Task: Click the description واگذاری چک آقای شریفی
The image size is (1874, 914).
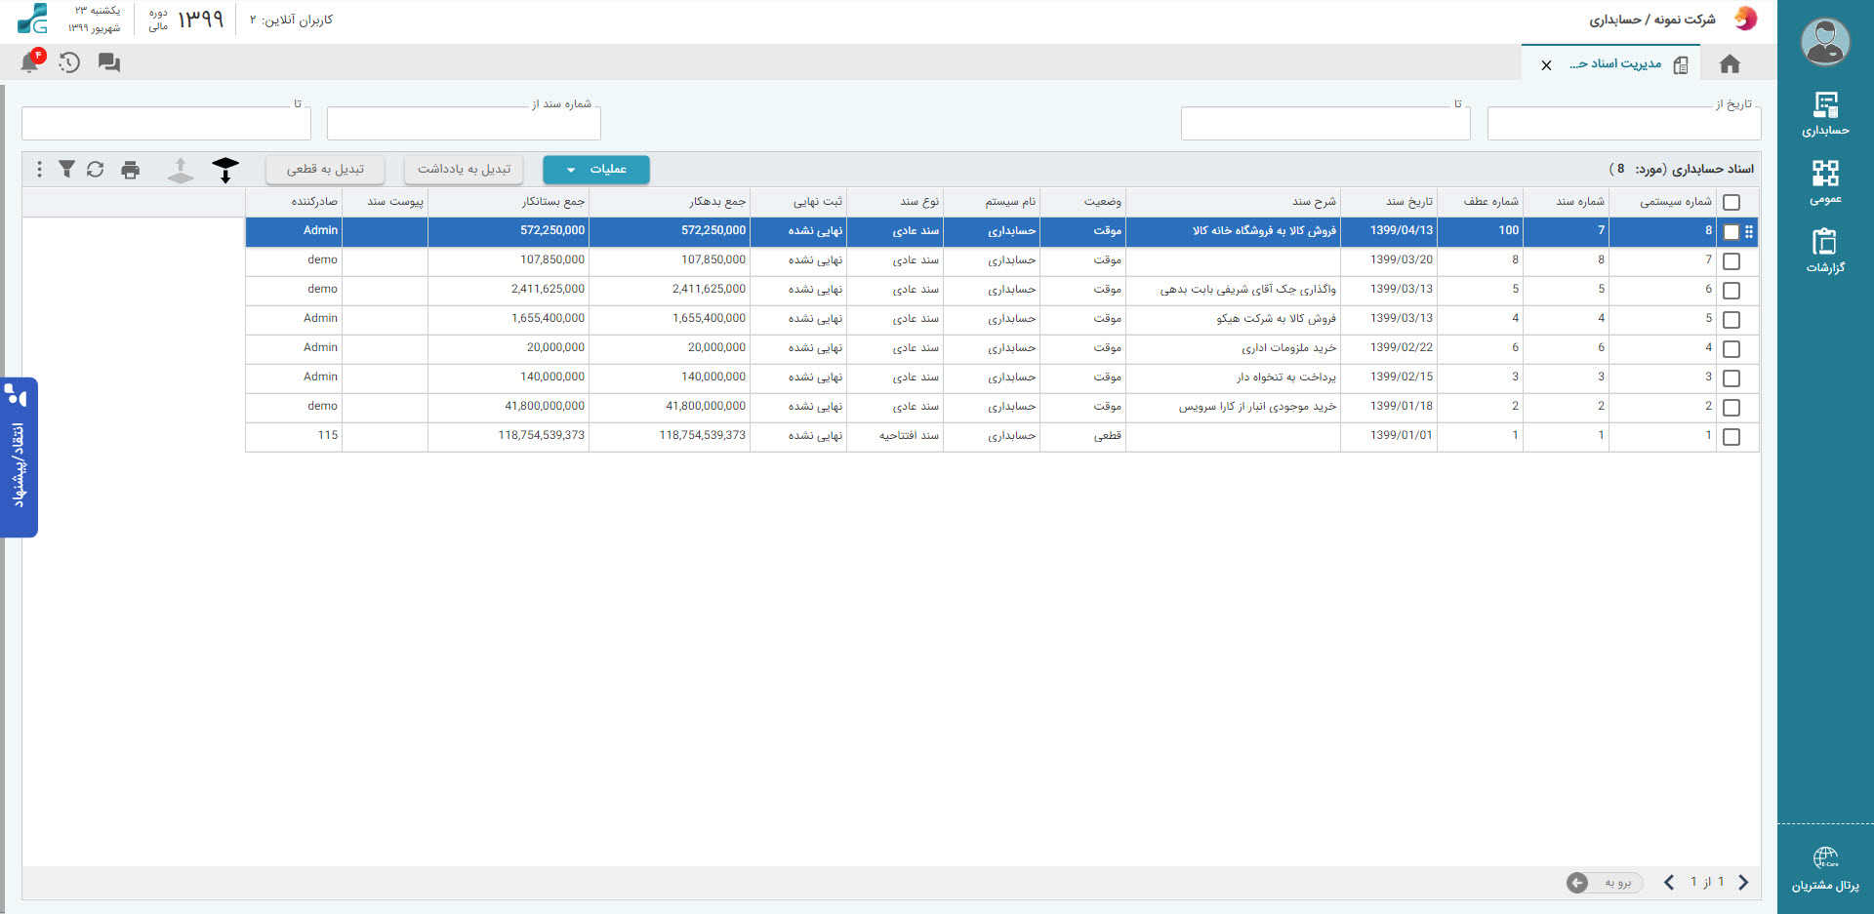Action: tap(1247, 290)
